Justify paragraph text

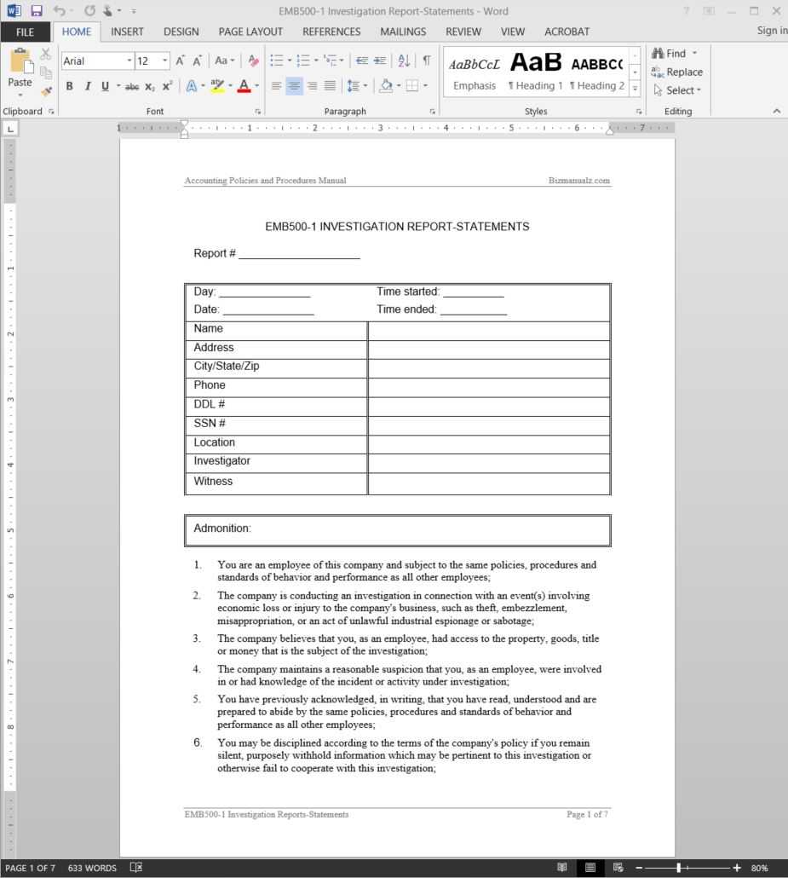[331, 86]
